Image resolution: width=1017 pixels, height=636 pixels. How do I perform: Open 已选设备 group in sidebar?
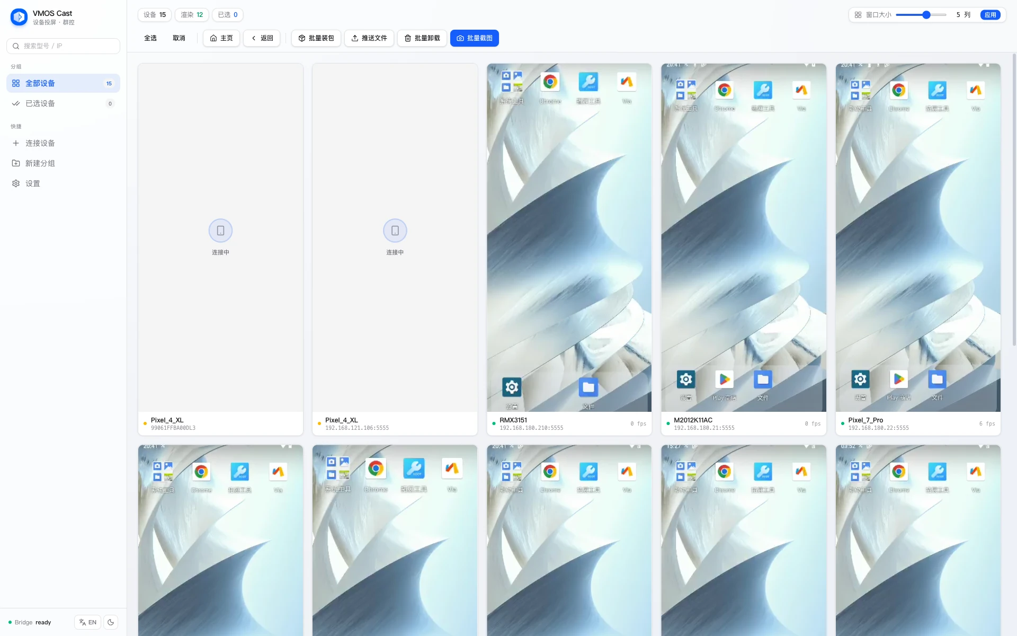[x=63, y=103]
